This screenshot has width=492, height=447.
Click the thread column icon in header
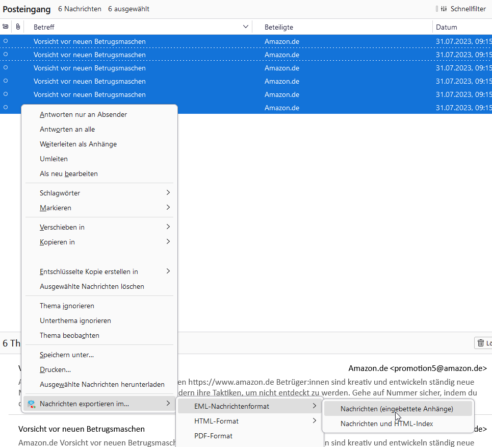(x=6, y=27)
